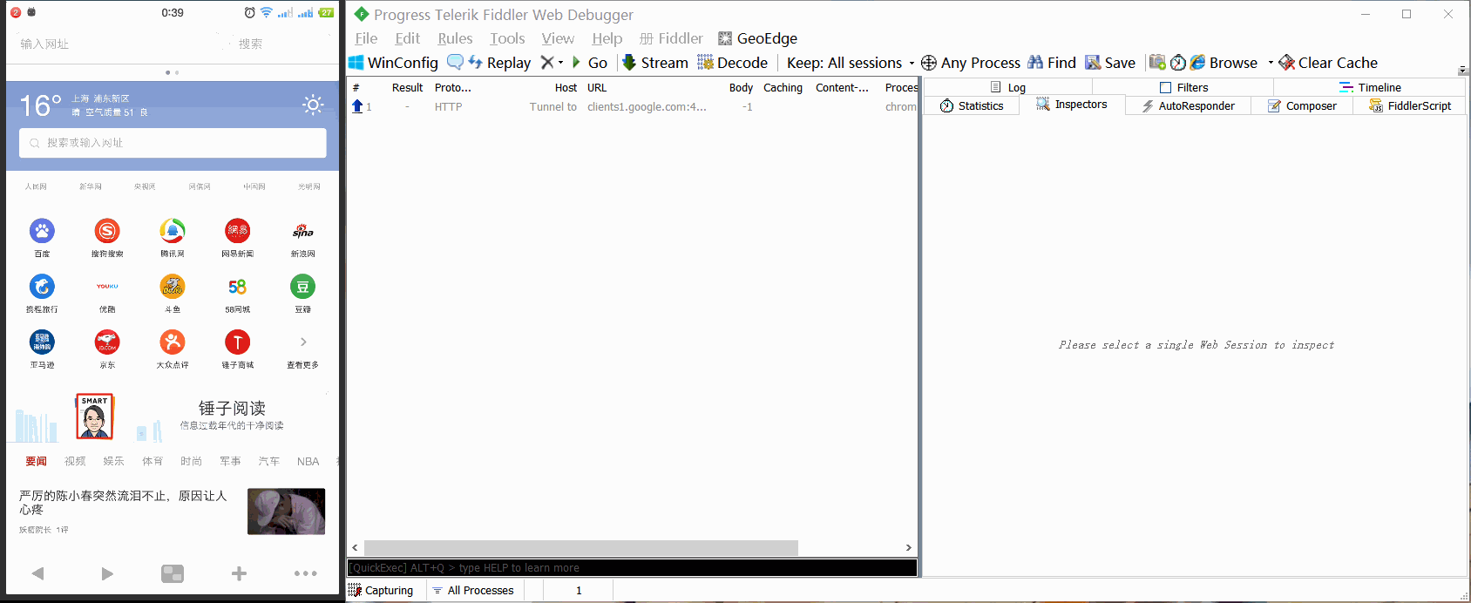Click the Remove sessions X icon

click(546, 62)
